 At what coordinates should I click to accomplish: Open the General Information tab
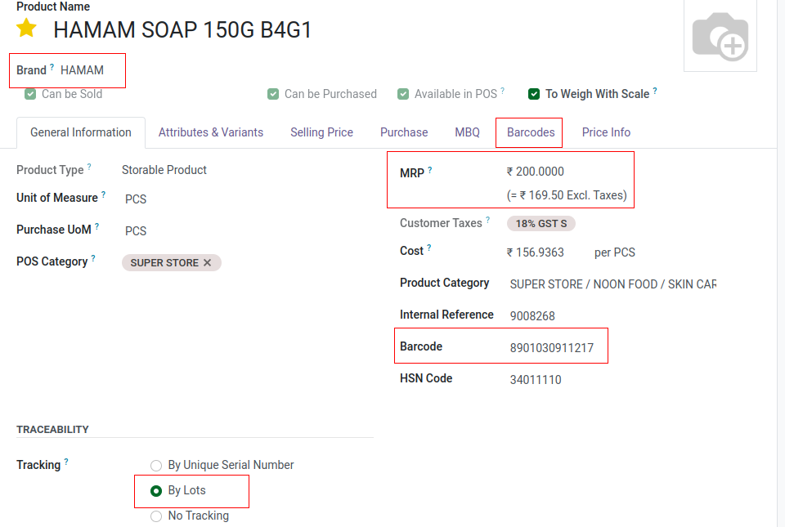tap(81, 132)
